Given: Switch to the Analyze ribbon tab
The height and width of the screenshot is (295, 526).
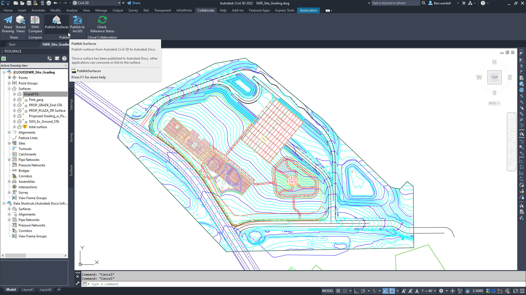Looking at the screenshot, I should pos(72,10).
